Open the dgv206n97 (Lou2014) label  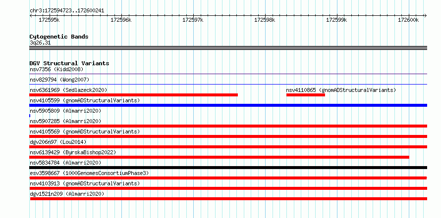point(58,142)
